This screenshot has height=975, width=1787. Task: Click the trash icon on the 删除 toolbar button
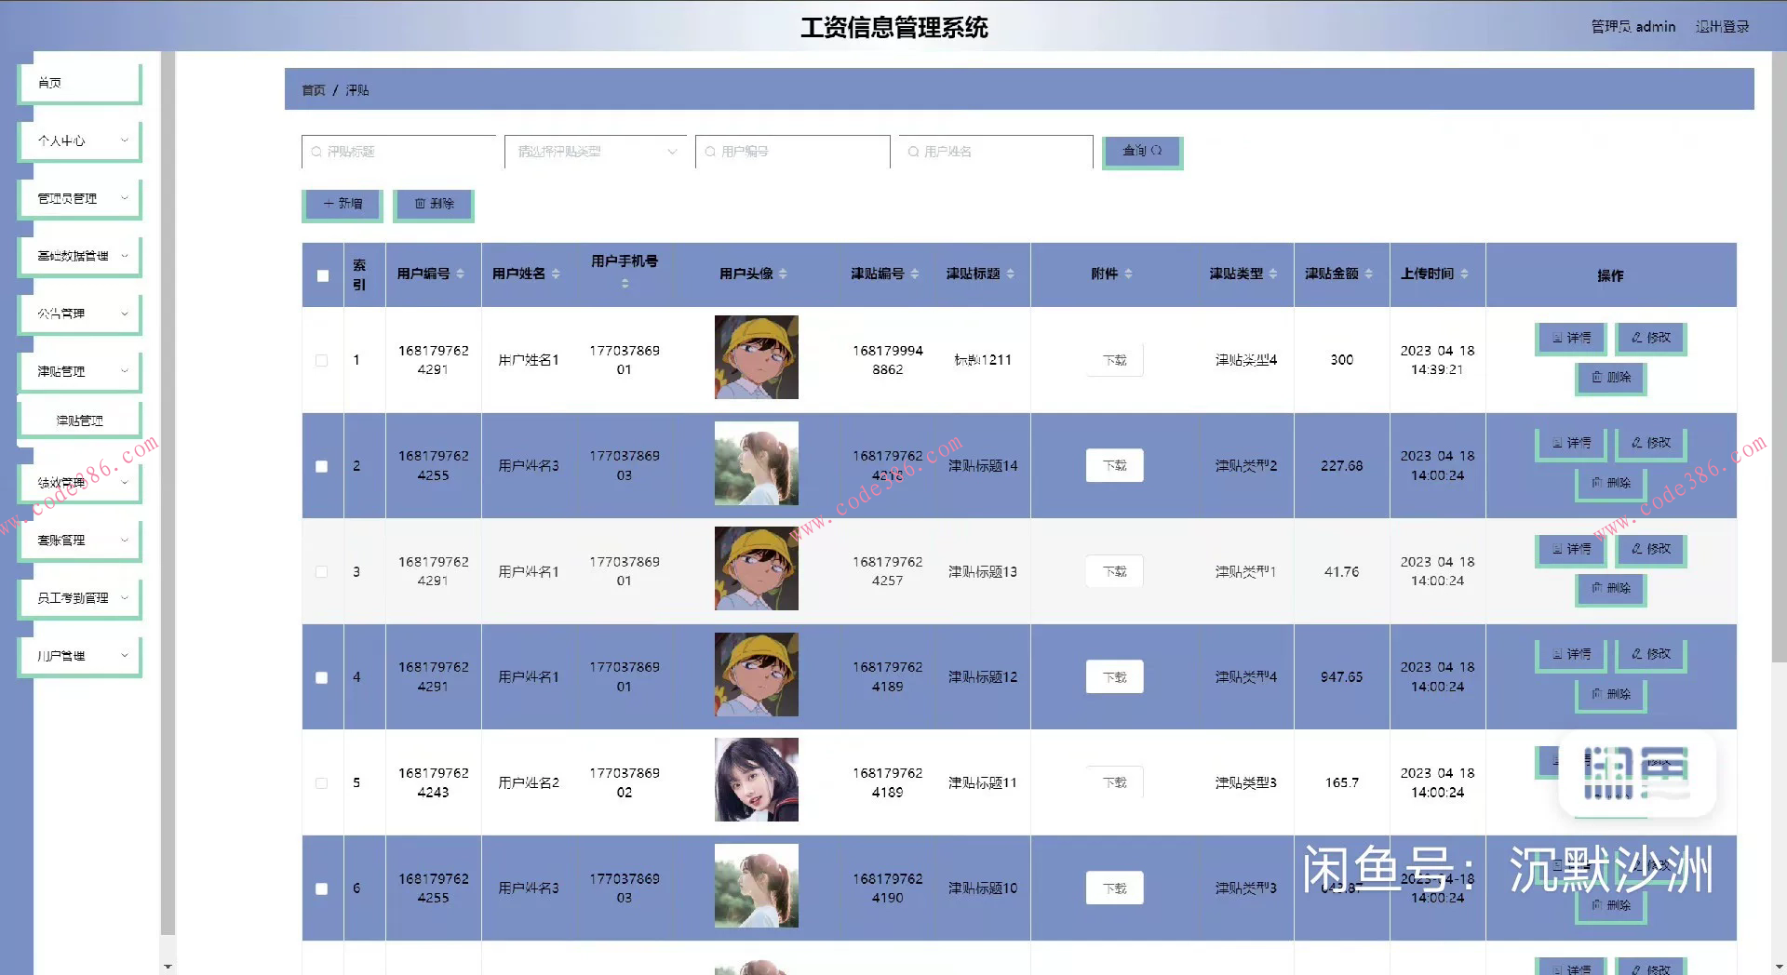pos(419,205)
